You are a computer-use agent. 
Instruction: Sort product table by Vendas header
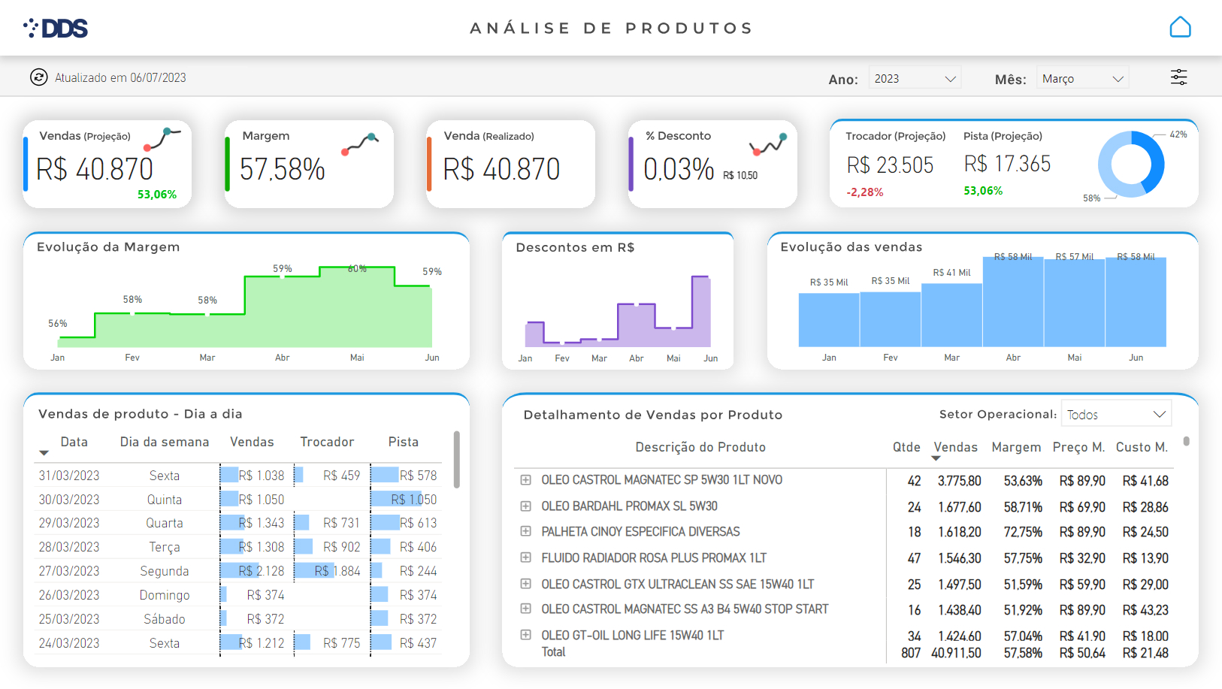click(956, 447)
